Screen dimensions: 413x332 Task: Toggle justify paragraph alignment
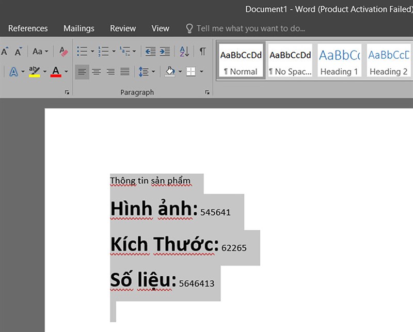click(x=124, y=71)
